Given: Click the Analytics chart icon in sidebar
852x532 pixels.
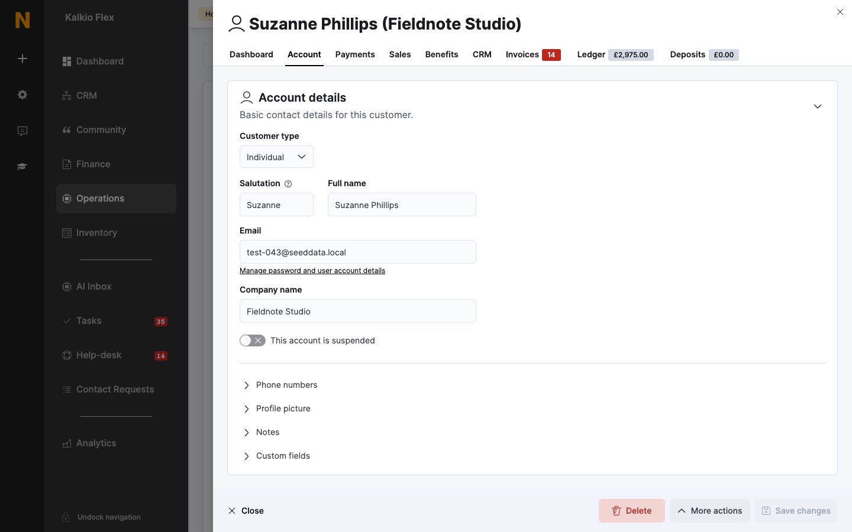Looking at the screenshot, I should pos(67,443).
